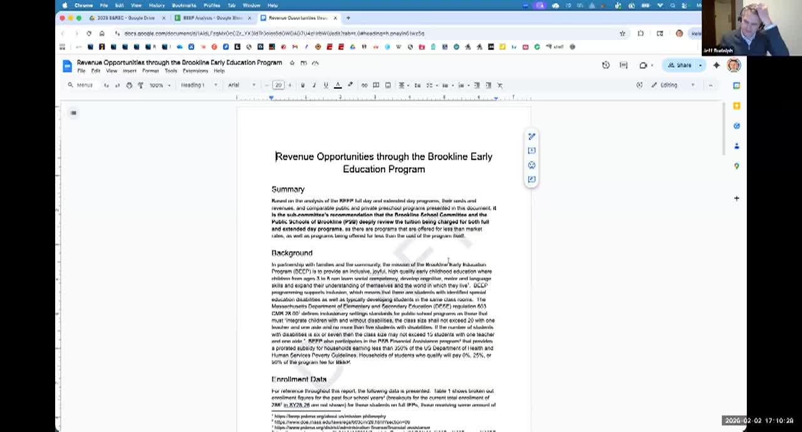The width and height of the screenshot is (802, 432).
Task: Click the Menus search box
Action: pyautogui.click(x=80, y=85)
